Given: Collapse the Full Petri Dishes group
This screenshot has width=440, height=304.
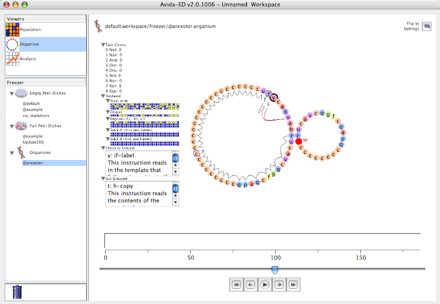Looking at the screenshot, I should (x=12, y=126).
